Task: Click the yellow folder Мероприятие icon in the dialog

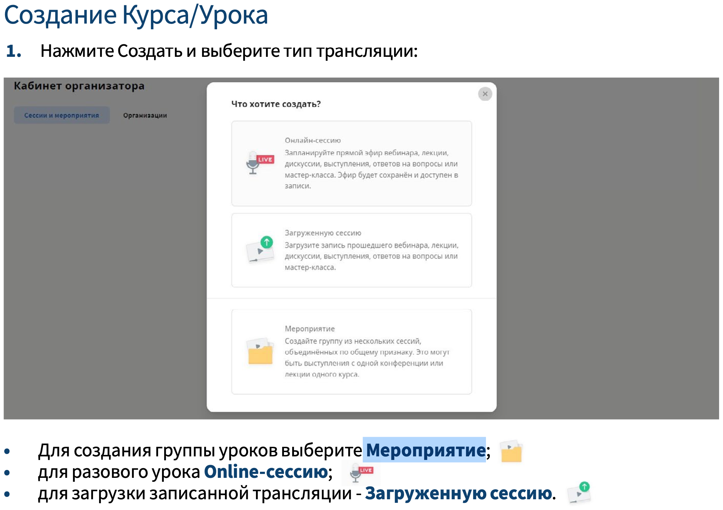Action: (x=260, y=351)
